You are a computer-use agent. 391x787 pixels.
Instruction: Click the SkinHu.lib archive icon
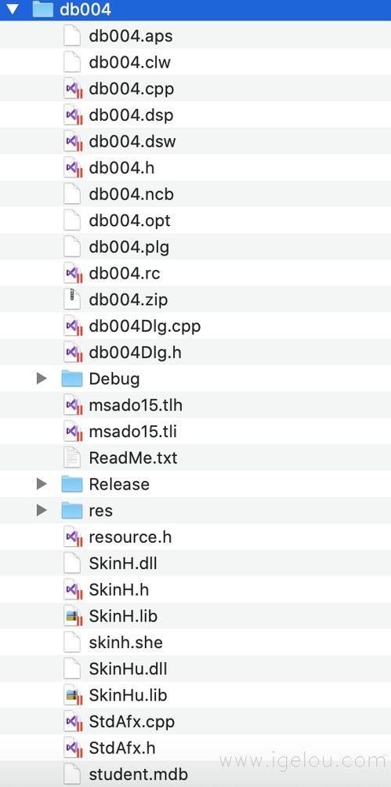[73, 695]
